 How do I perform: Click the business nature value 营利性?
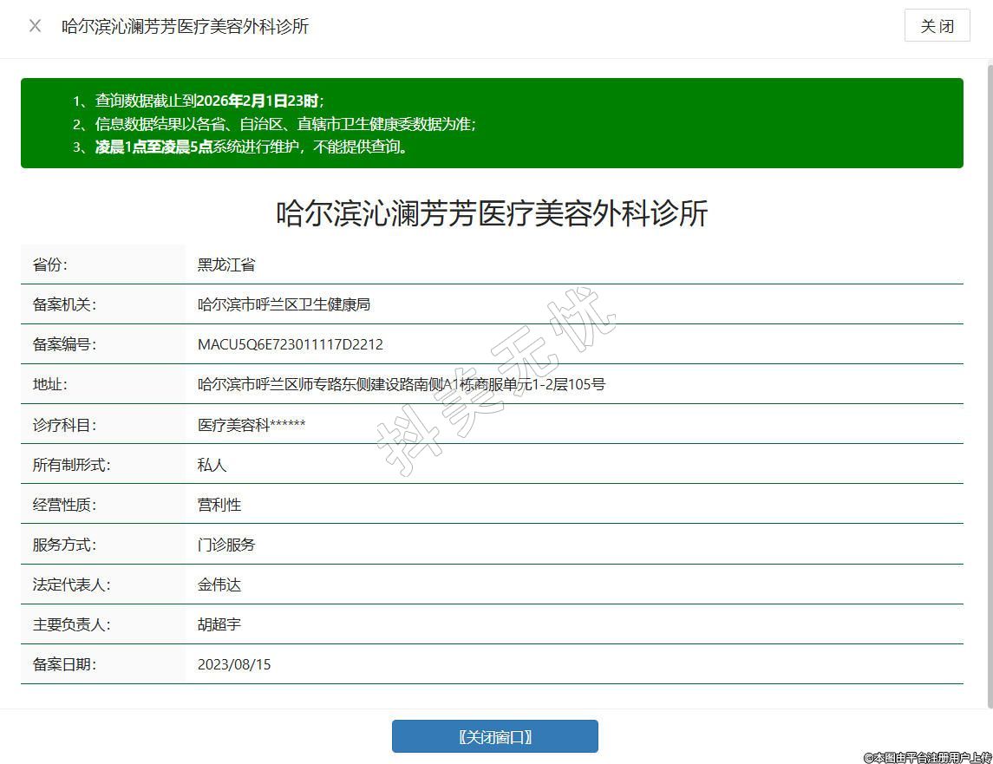[219, 505]
